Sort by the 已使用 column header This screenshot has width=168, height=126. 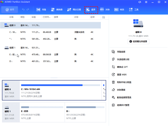pos(46,17)
